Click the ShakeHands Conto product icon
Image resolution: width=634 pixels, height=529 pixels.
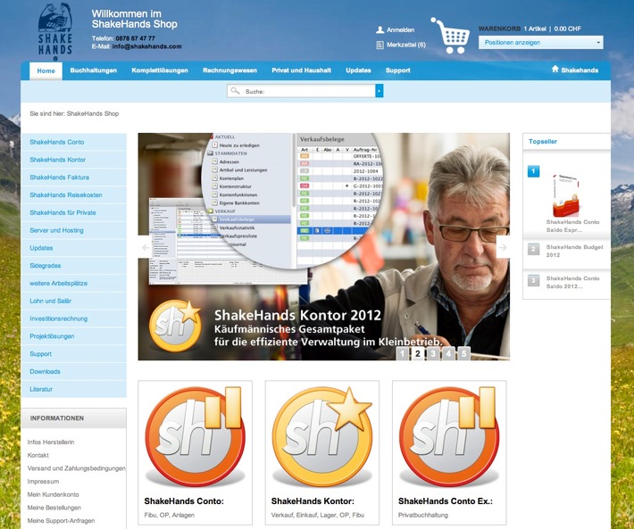(195, 436)
